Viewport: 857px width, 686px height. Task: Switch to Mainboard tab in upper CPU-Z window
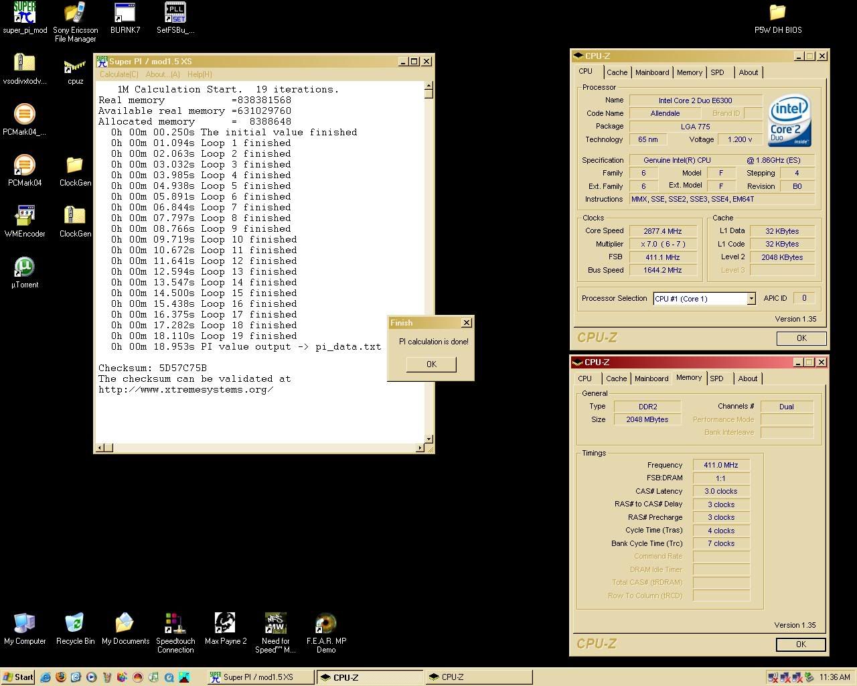click(652, 72)
